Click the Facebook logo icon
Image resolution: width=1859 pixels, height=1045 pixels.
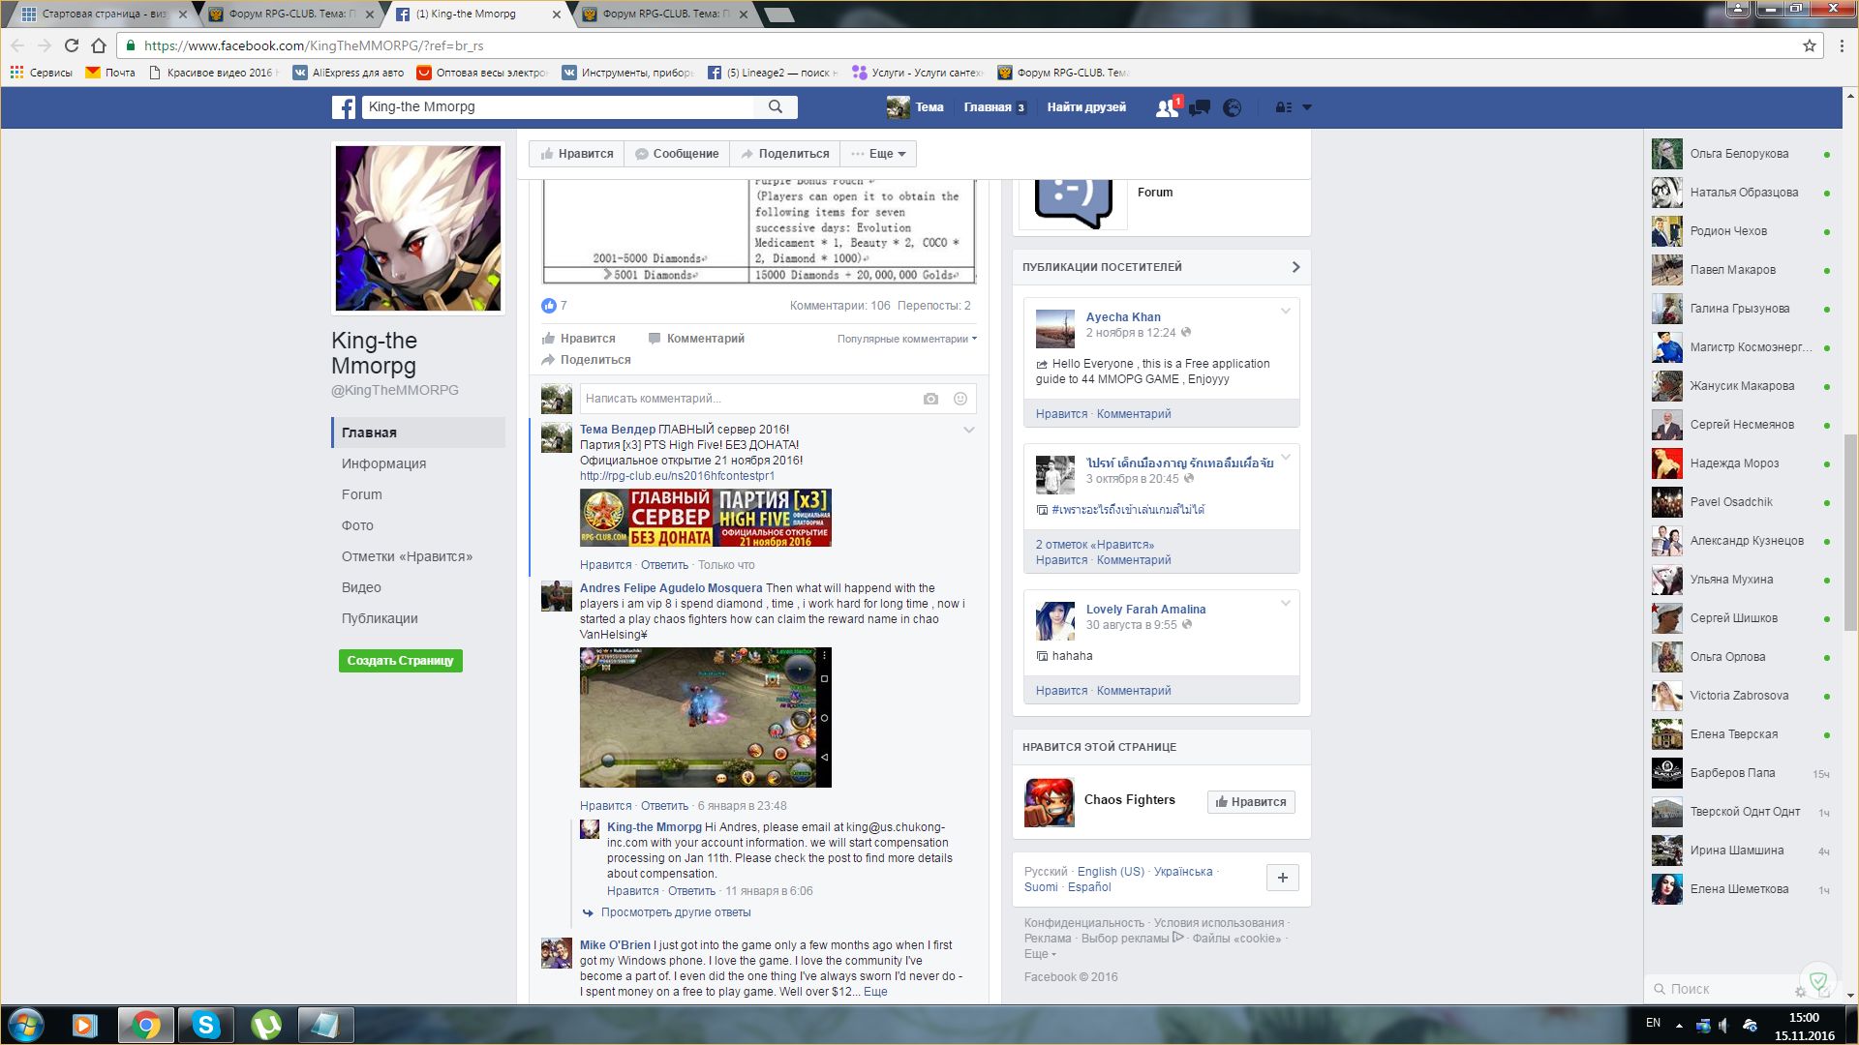point(344,107)
